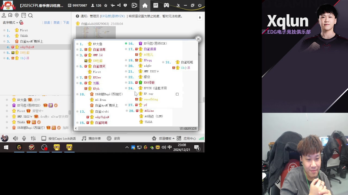Screen dimensions: 348x195
Task: Toggle the muted microphone queue icon
Action: [x=21, y=22]
